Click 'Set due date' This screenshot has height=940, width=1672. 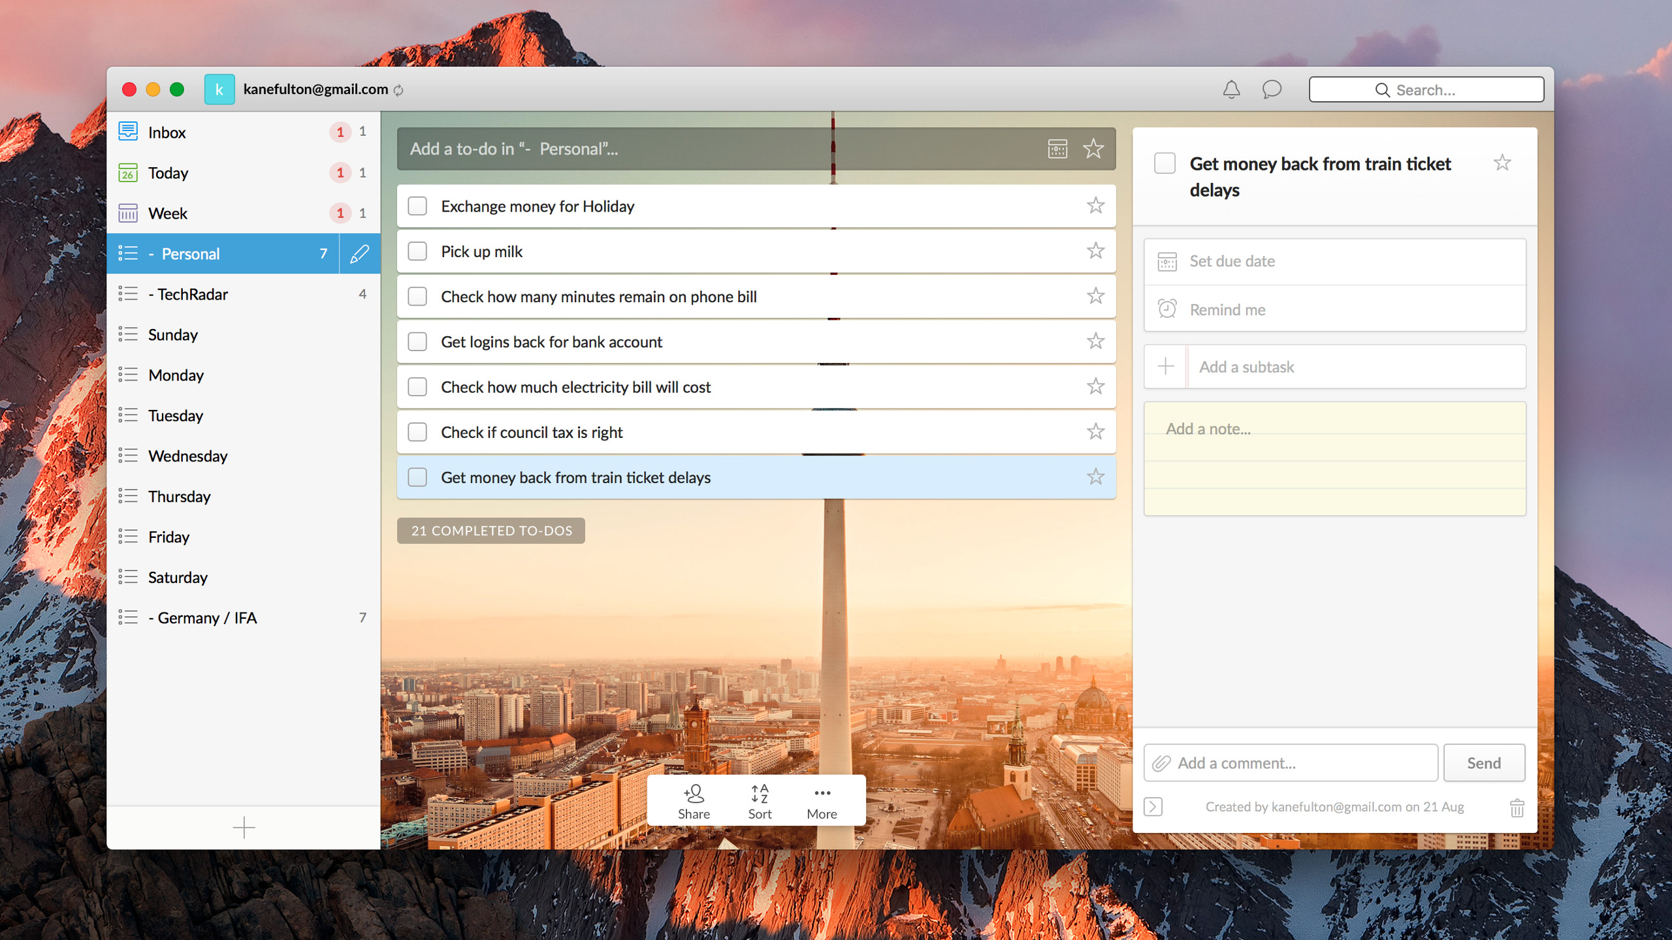tap(1335, 262)
